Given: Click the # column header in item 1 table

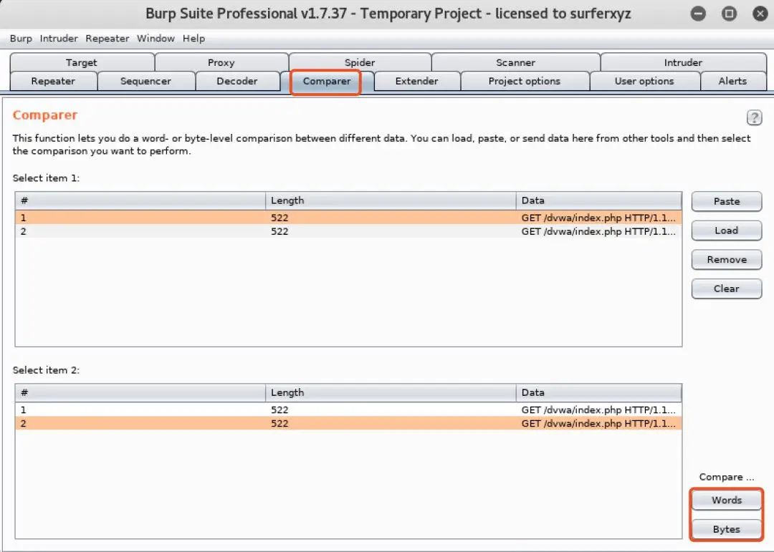Looking at the screenshot, I should pos(140,200).
